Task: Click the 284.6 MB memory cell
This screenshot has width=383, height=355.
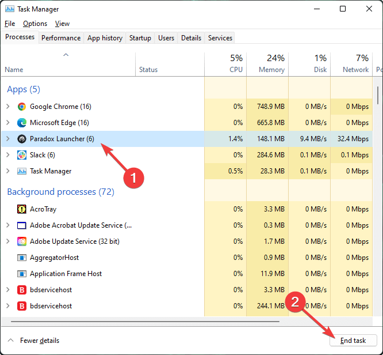Action: click(x=267, y=155)
